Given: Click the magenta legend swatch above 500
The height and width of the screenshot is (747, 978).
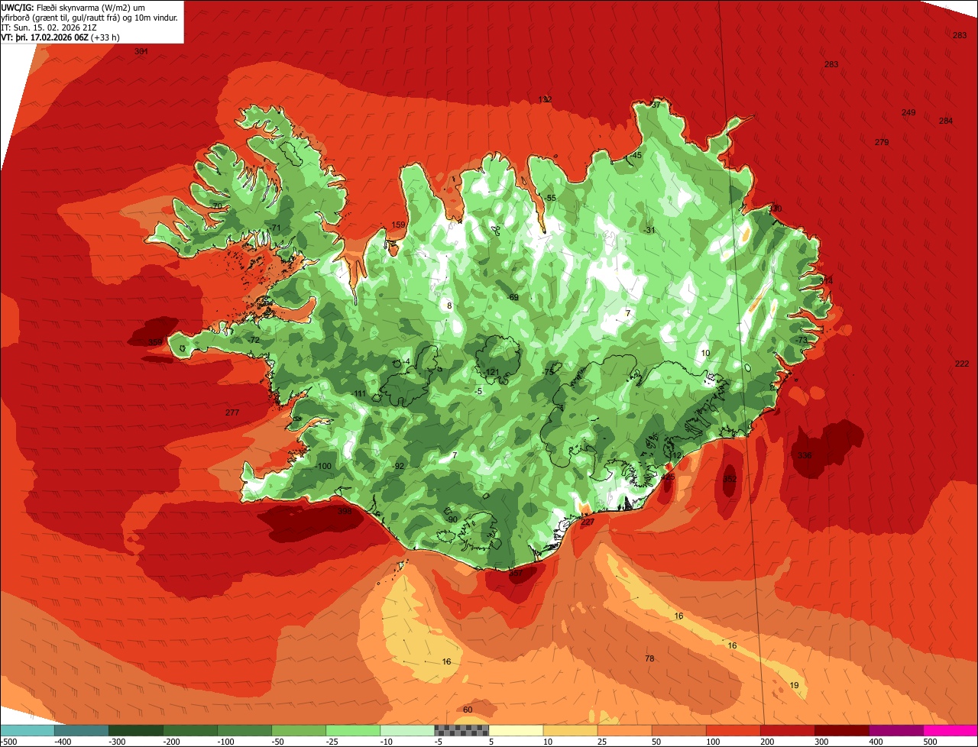Looking at the screenshot, I should click(x=950, y=730).
